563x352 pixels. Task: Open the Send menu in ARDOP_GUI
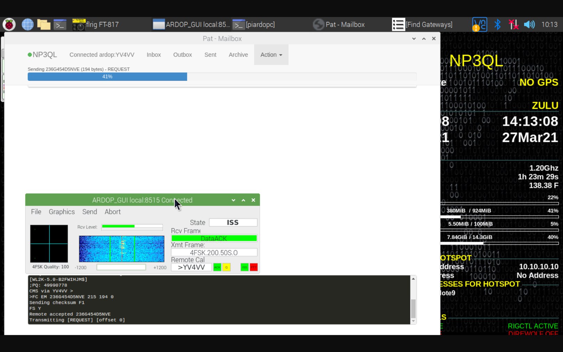pyautogui.click(x=89, y=212)
